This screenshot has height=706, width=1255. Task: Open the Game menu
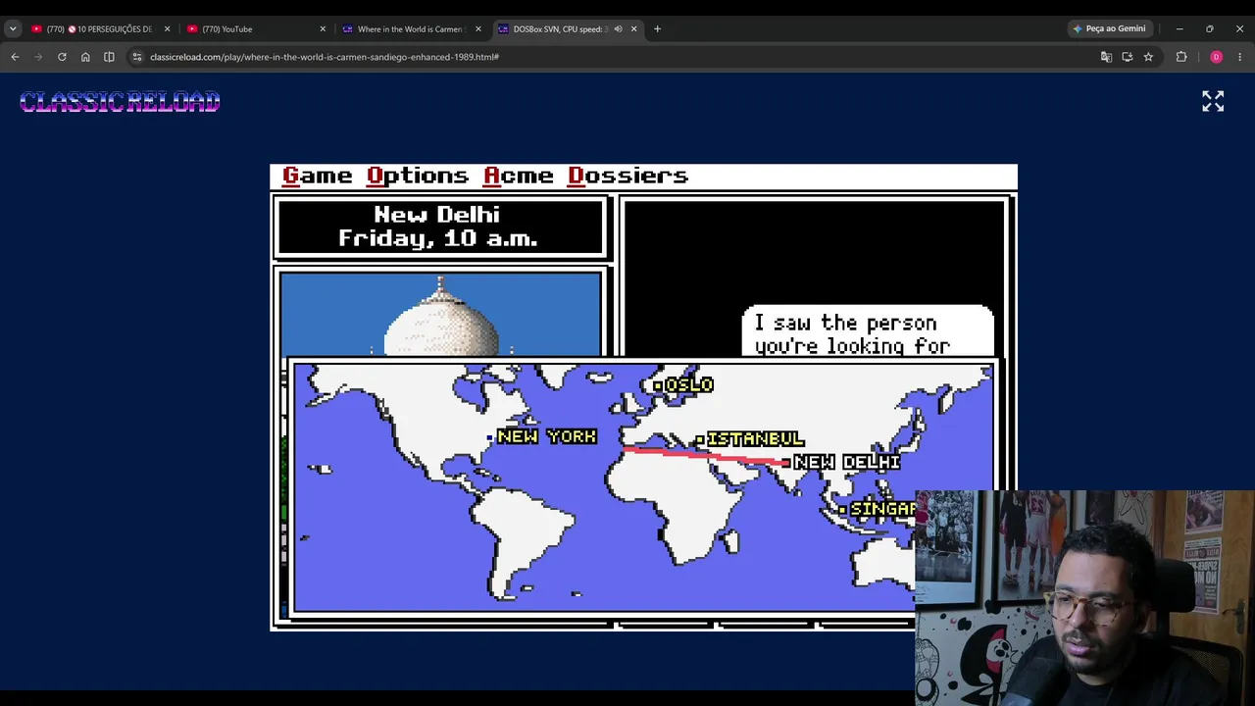[317, 176]
